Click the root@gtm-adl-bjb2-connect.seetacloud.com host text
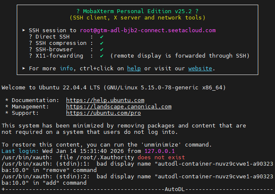This screenshot has width=275, height=194. (x=148, y=30)
